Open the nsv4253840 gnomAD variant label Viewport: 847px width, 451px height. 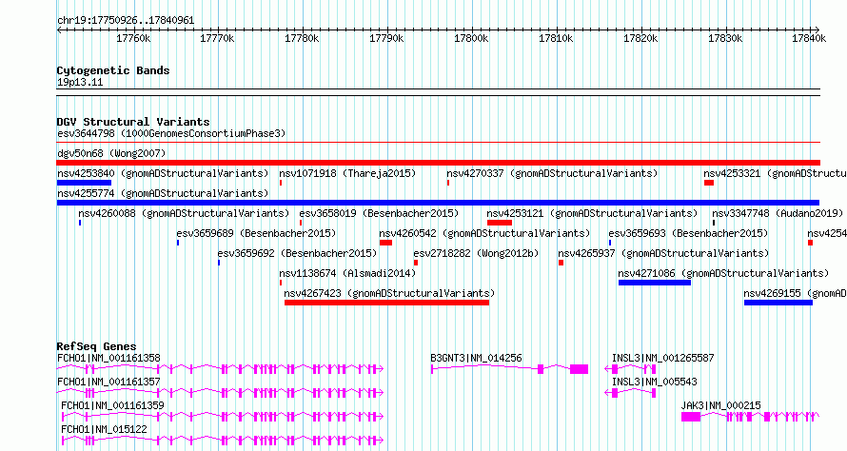163,173
